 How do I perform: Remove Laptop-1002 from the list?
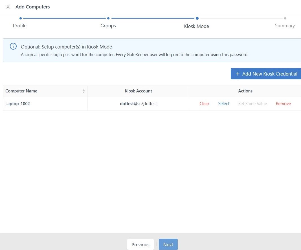[x=283, y=104]
